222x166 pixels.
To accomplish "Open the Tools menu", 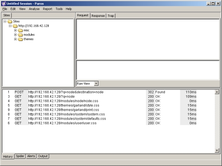I will tap(59, 9).
